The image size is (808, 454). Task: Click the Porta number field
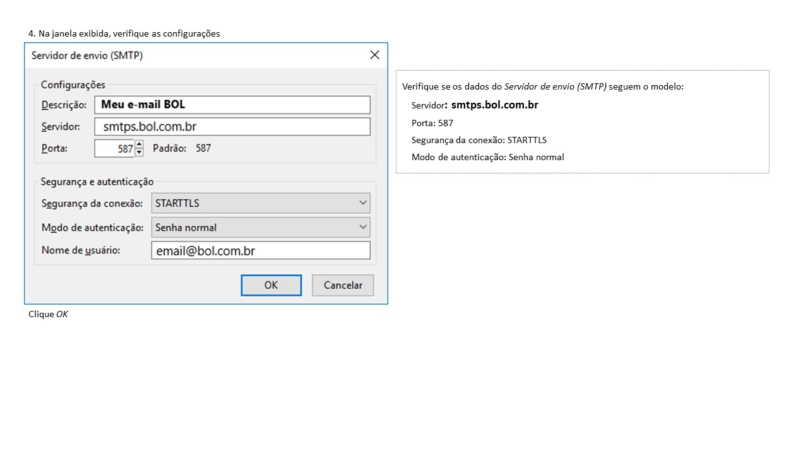[114, 148]
